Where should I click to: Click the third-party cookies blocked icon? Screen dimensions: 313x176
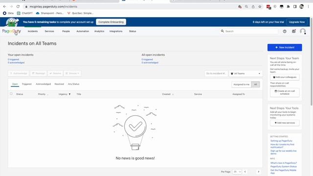pyautogui.click(x=240, y=6)
